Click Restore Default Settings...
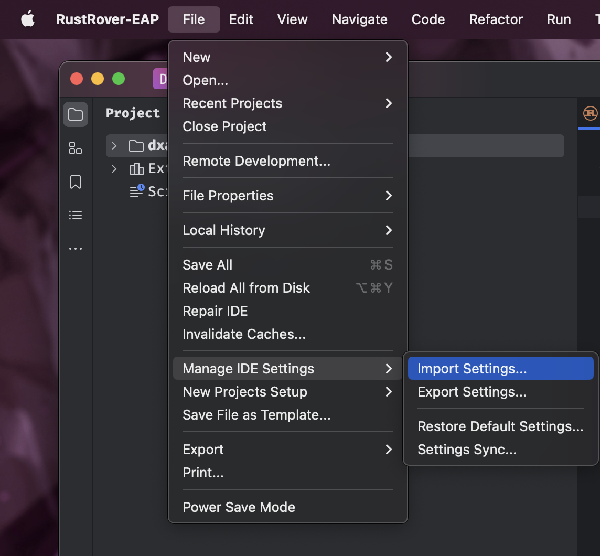600x556 pixels. 500,426
